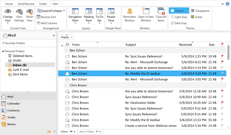Open the Folder ribbon tab
The image size is (231, 135).
[x=43, y=4]
